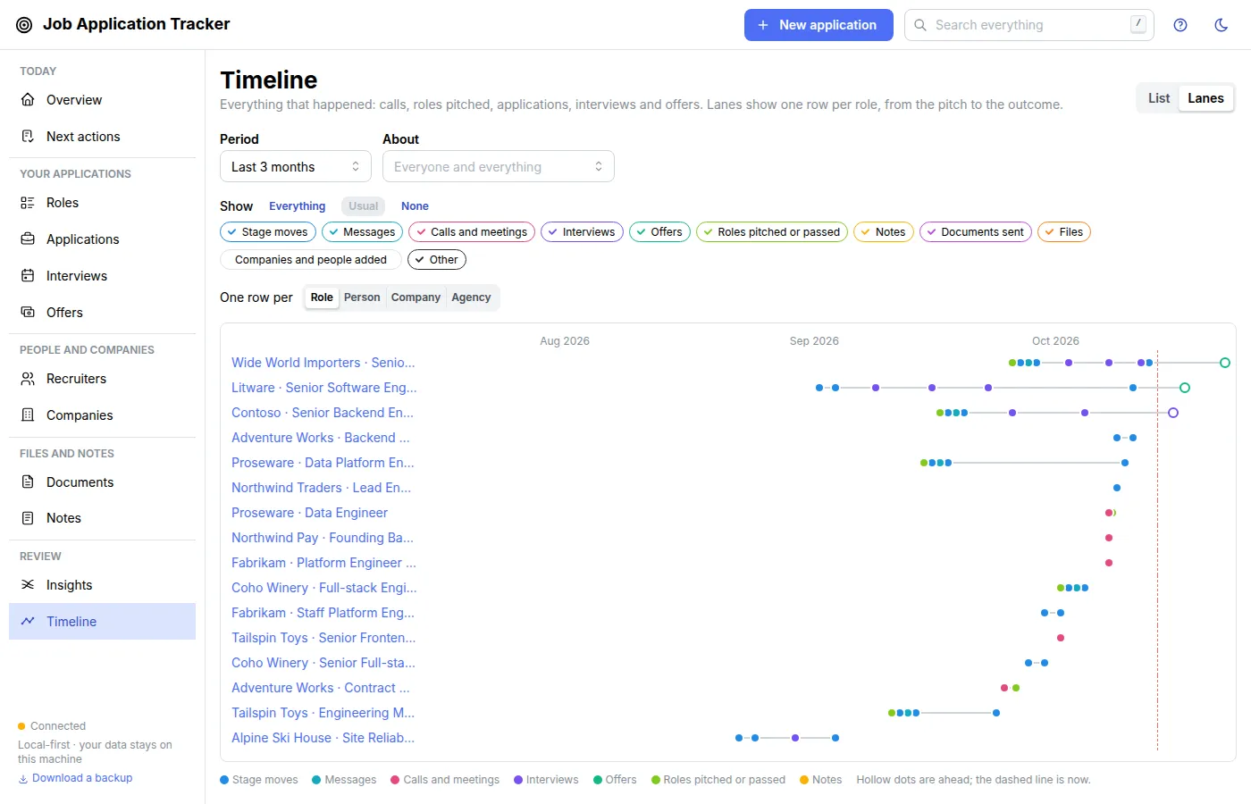The width and height of the screenshot is (1251, 804).
Task: Group rows by Person
Action: pos(362,297)
